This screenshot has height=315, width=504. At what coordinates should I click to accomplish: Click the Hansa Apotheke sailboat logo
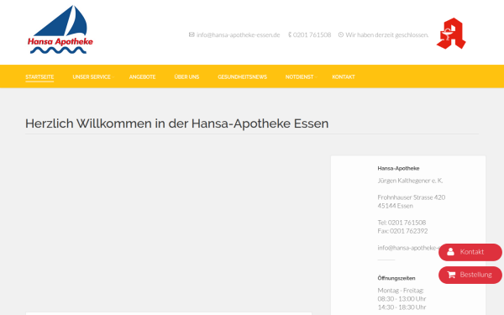coord(60,29)
